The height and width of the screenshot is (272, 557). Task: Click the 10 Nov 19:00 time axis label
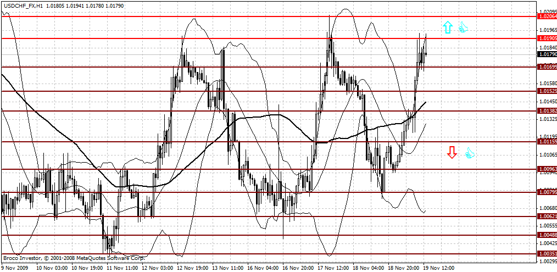tap(87, 268)
